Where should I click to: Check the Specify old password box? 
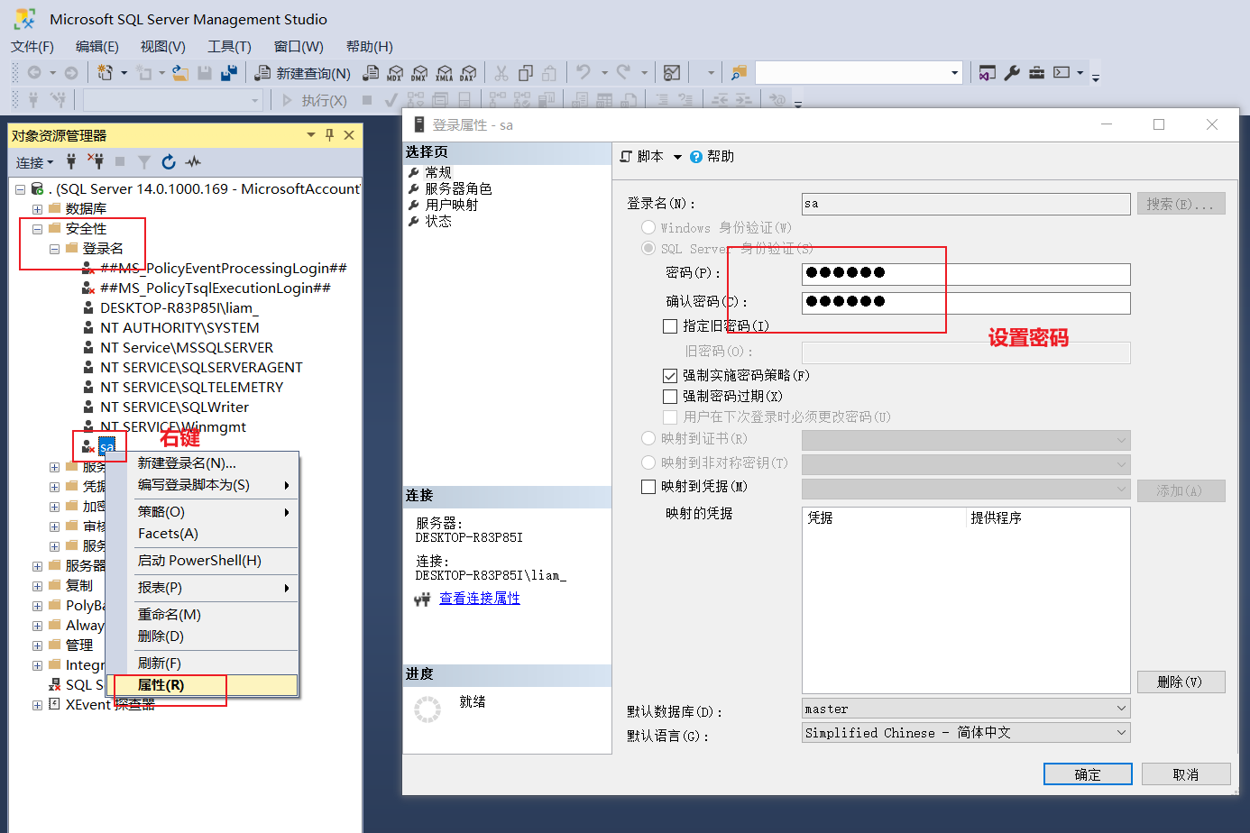(670, 326)
